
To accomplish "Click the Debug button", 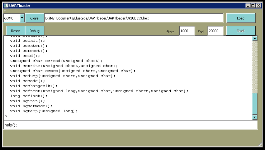I will click(x=34, y=31).
